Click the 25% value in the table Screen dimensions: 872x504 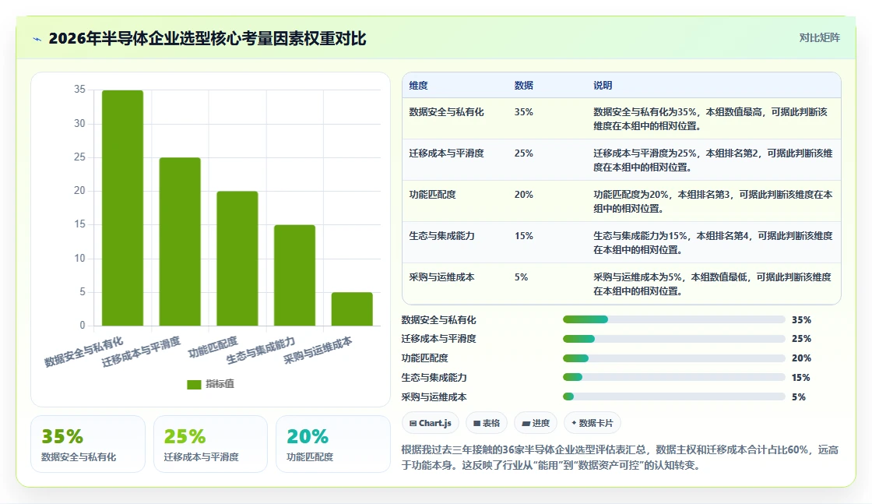pyautogui.click(x=524, y=153)
